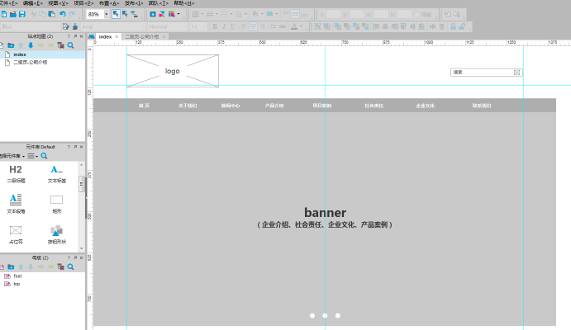Save the project with the floppy disk icon

point(21,14)
